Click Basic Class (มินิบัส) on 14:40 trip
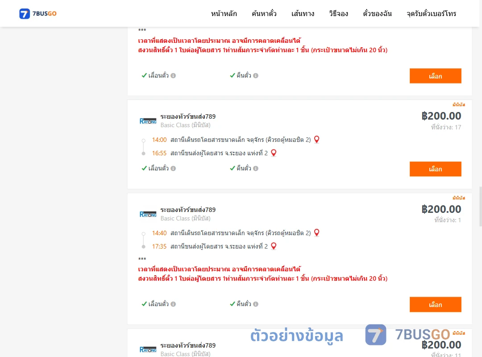 pos(185,218)
